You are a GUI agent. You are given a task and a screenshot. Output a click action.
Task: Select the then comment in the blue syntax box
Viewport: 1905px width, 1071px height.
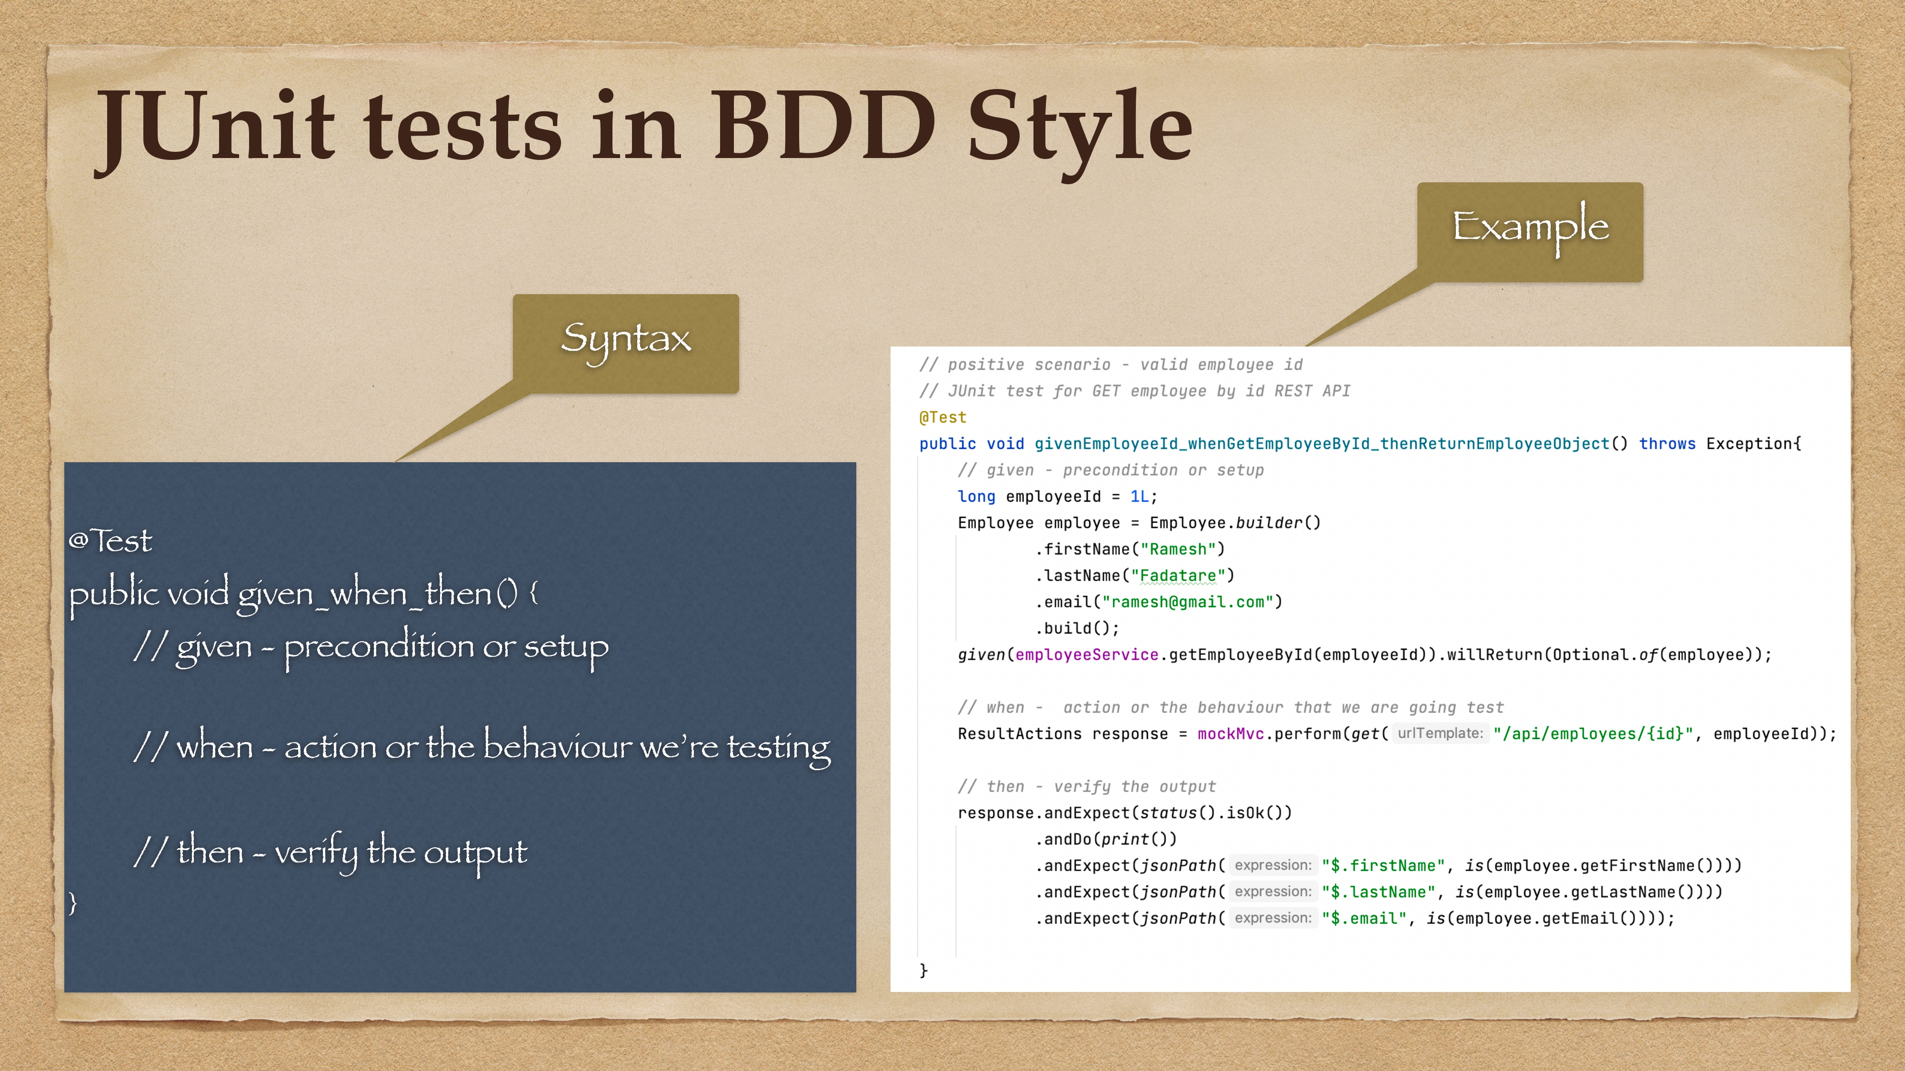coord(331,852)
